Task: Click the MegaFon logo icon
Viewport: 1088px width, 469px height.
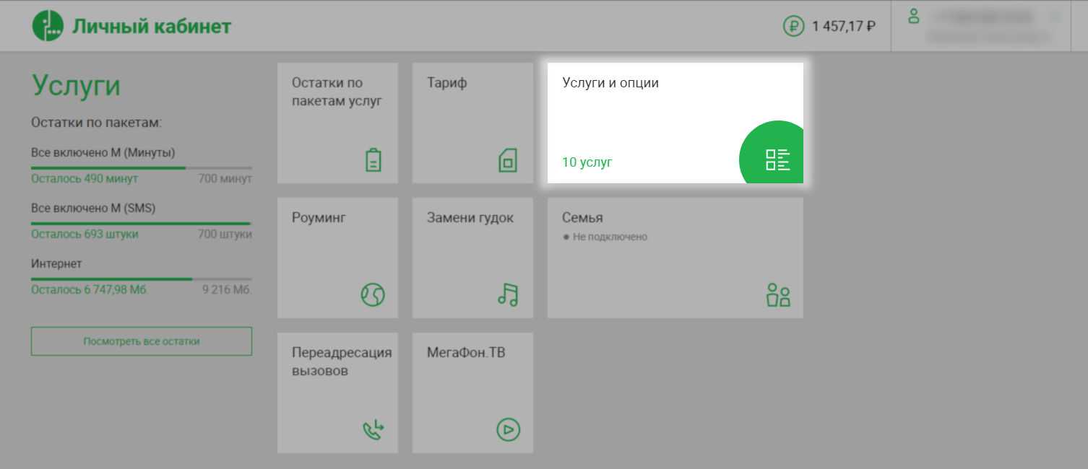Action: click(x=48, y=26)
